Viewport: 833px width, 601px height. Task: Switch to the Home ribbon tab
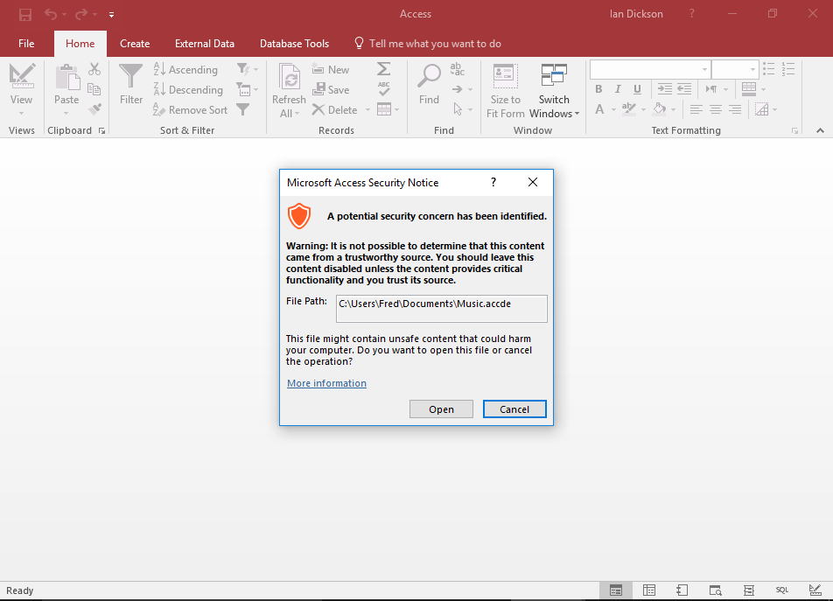(80, 44)
